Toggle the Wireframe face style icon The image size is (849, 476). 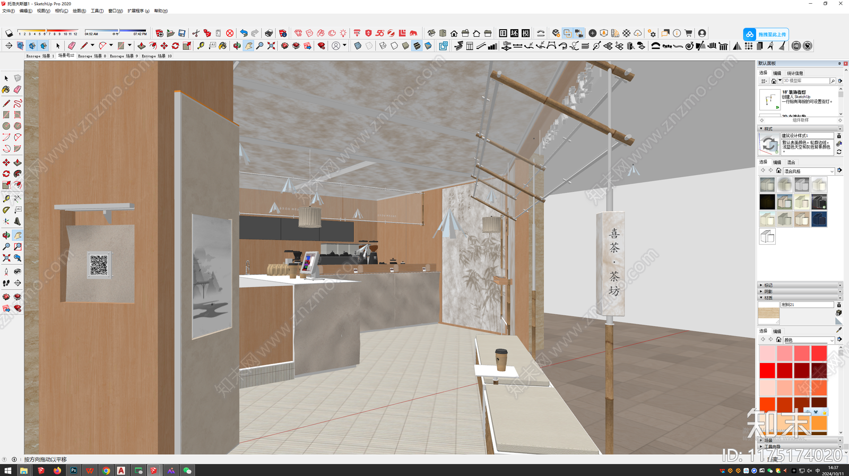pos(383,46)
